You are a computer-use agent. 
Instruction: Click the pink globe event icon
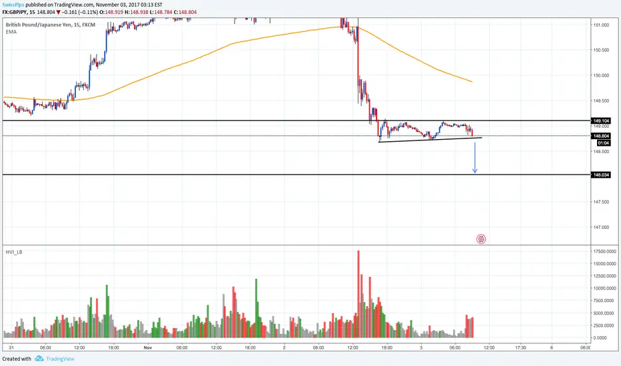[481, 239]
